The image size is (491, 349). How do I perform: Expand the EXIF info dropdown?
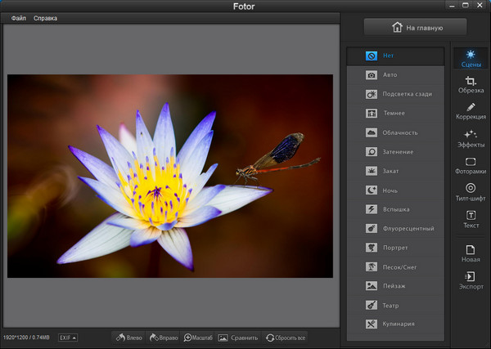point(68,337)
